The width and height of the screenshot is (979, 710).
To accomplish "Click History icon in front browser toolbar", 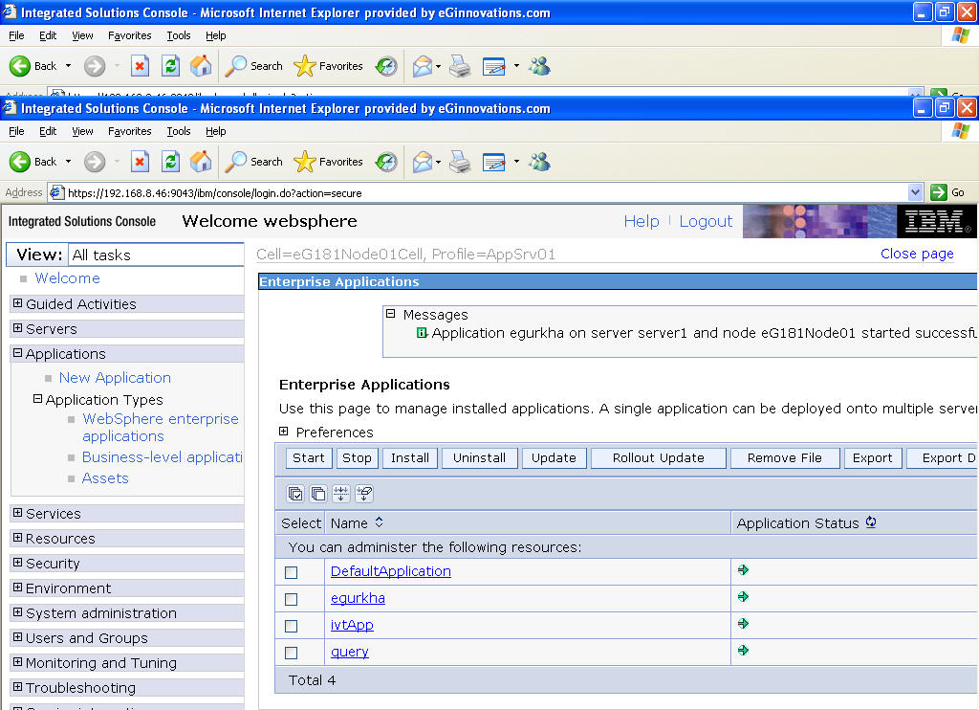I will (x=386, y=162).
